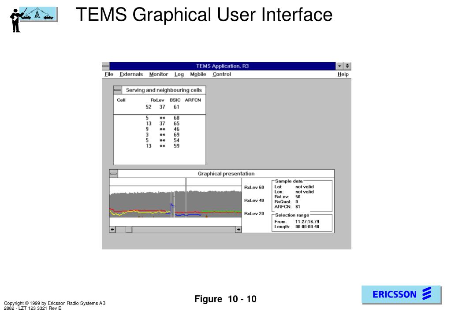Click the RxLev 40 axis label
This screenshot has height=312, width=451.
click(254, 201)
